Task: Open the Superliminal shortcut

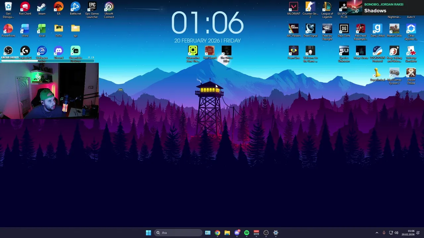Action: click(378, 74)
